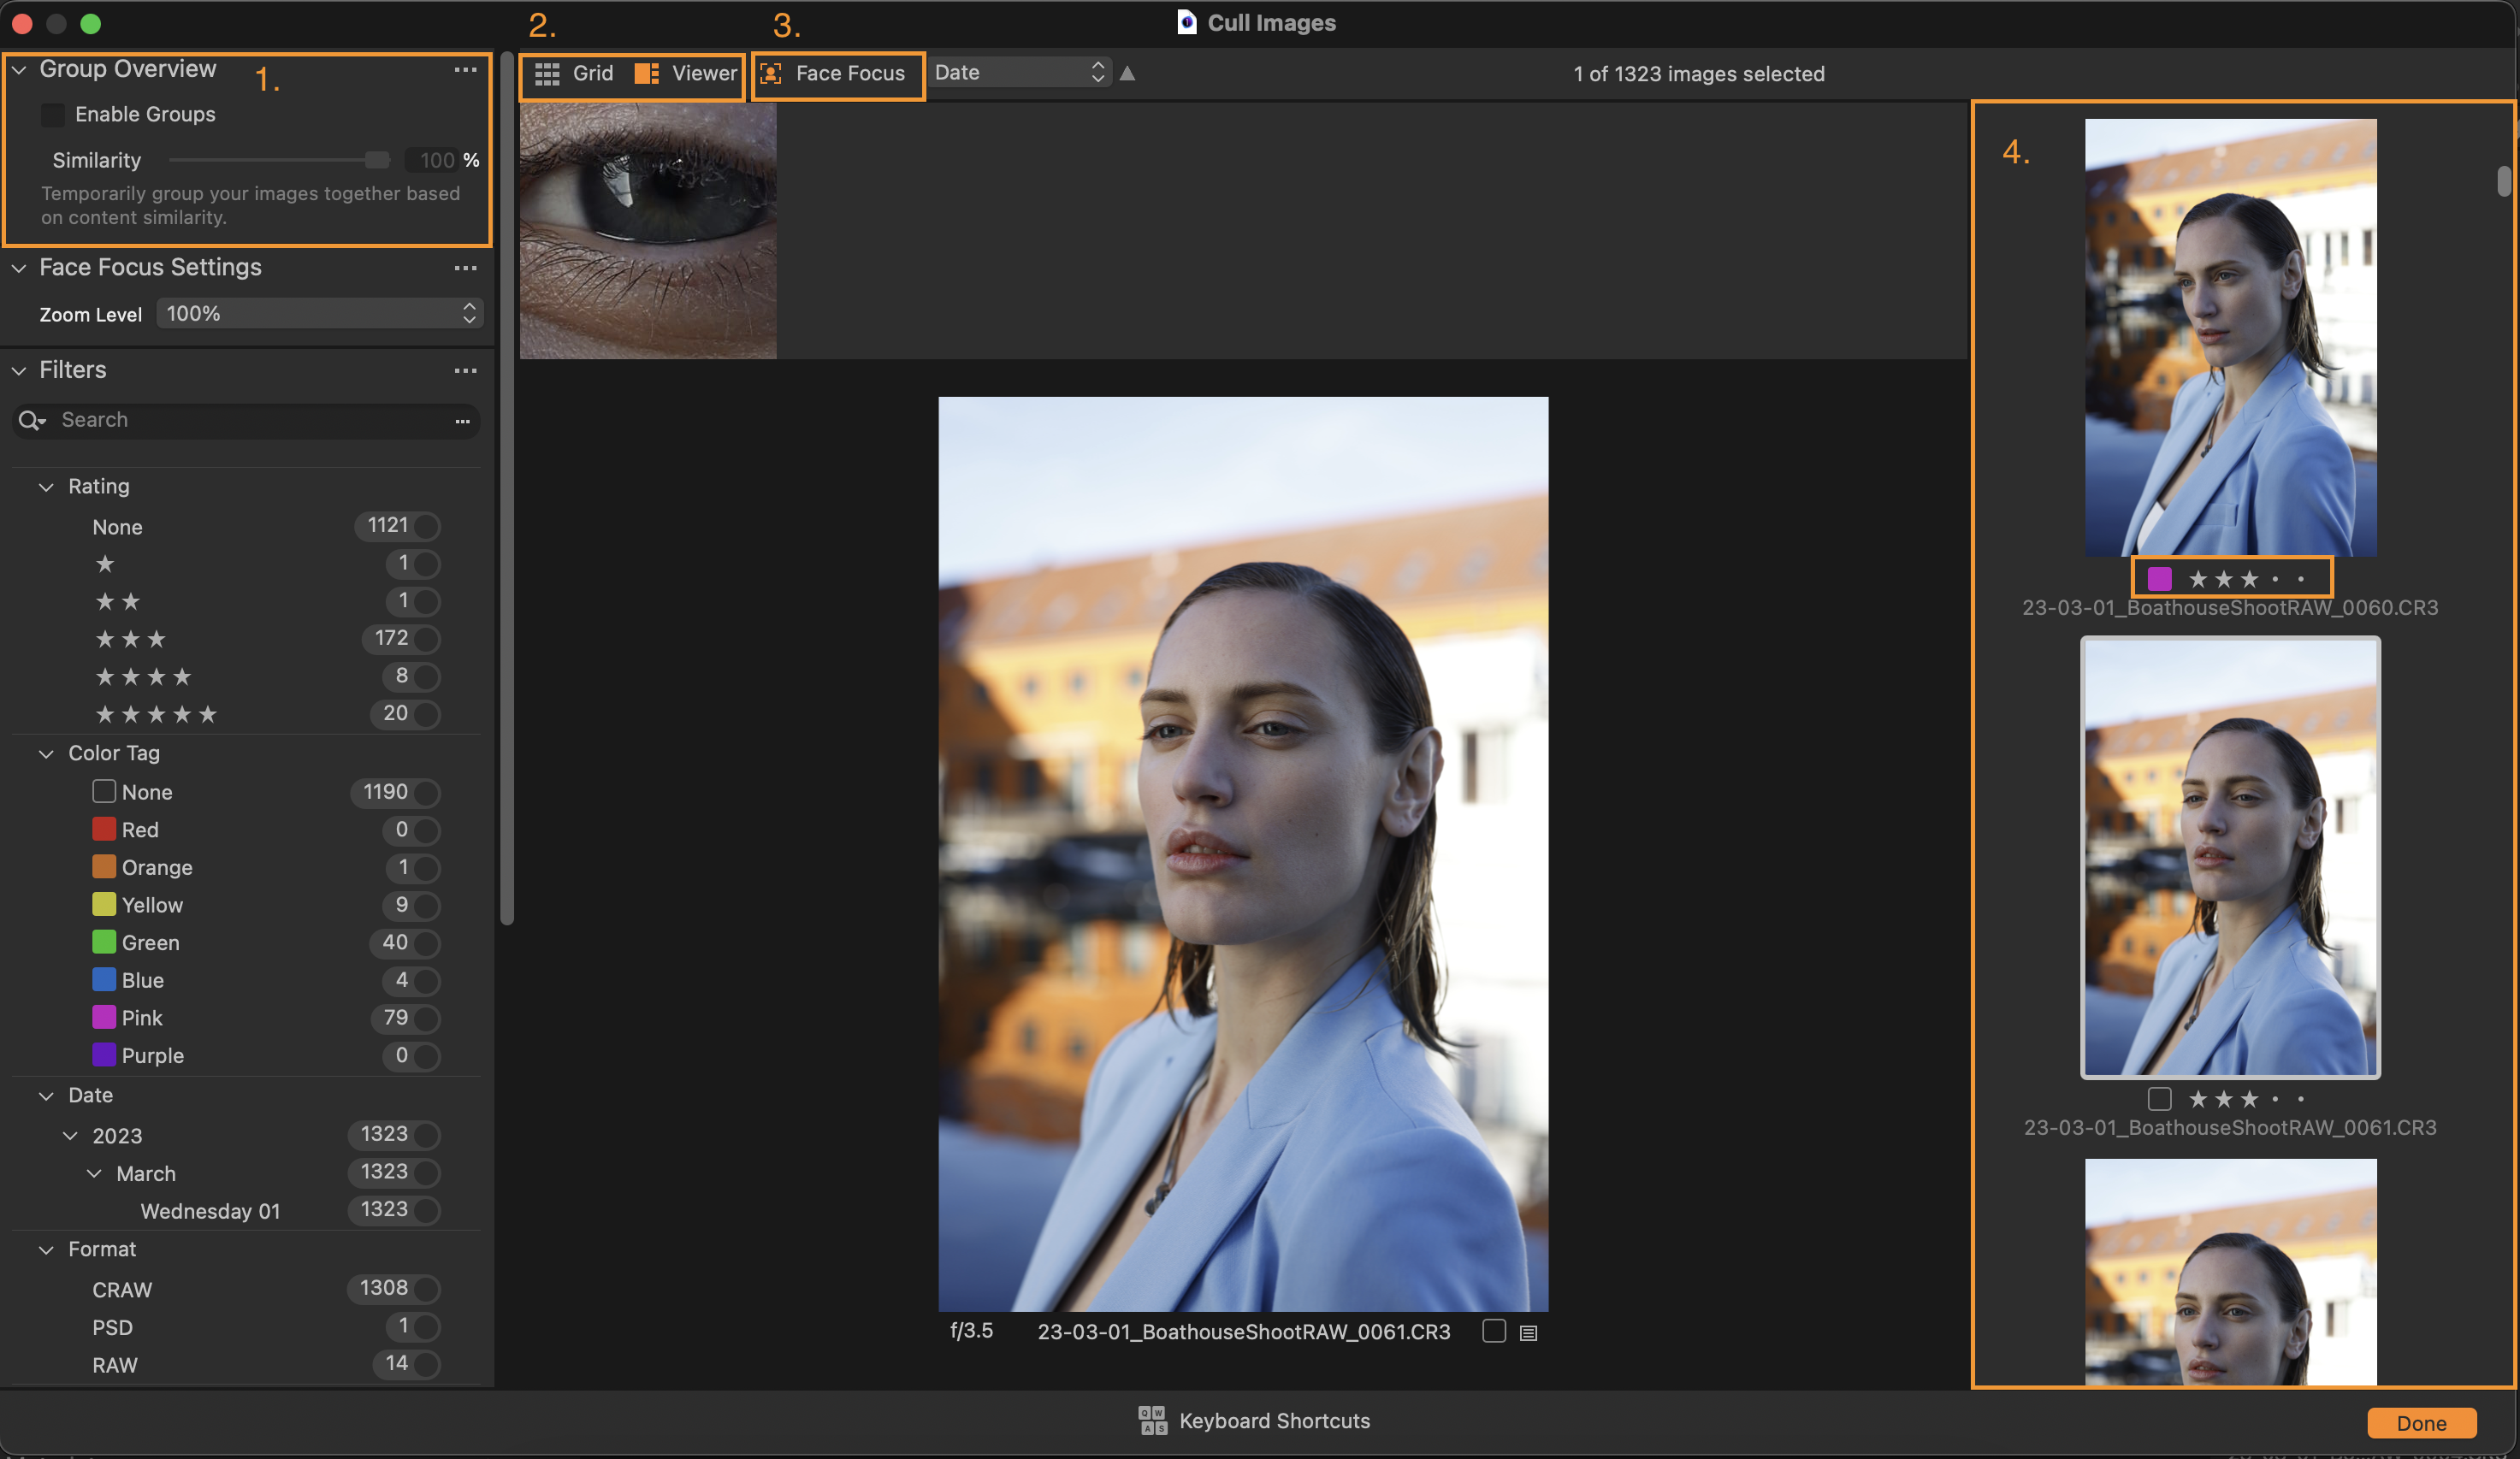Click the Viewer layout icon
Screen dimensions: 2520x1459
646,74
